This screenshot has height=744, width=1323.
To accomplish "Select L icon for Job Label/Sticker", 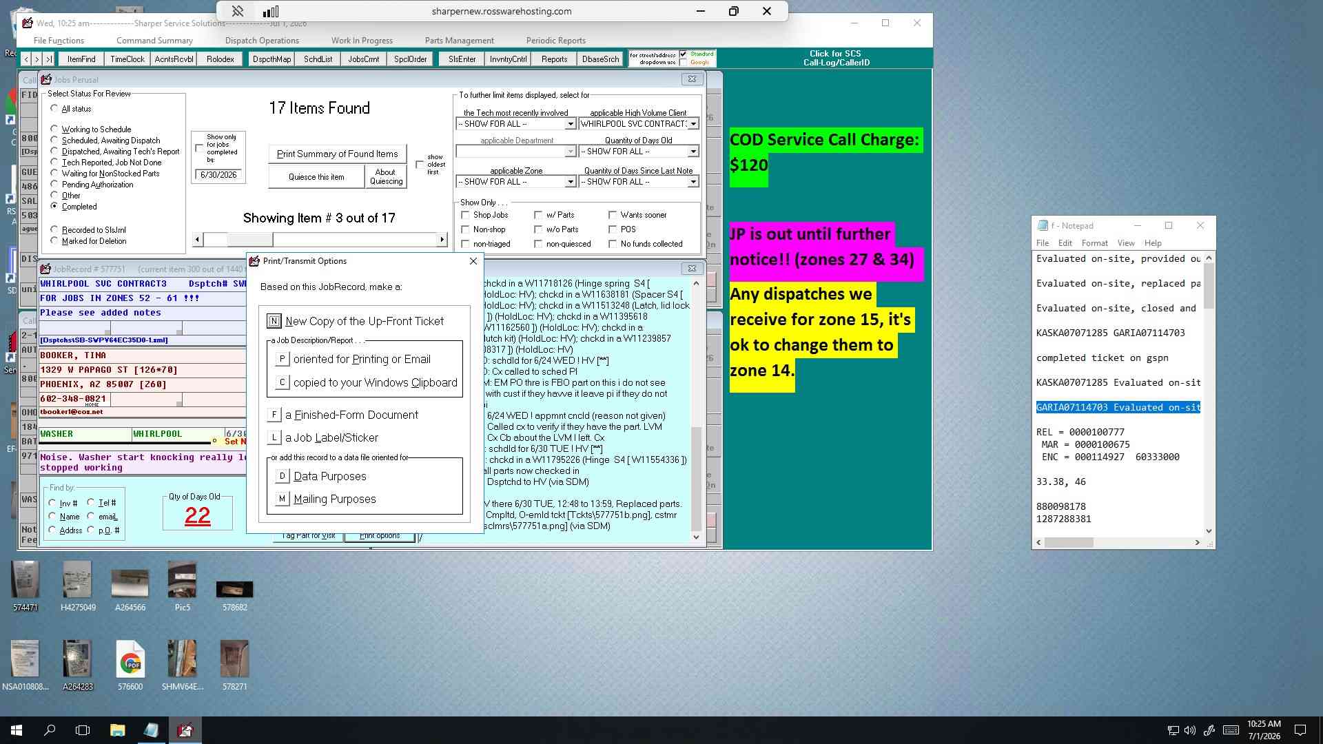I will click(x=274, y=437).
